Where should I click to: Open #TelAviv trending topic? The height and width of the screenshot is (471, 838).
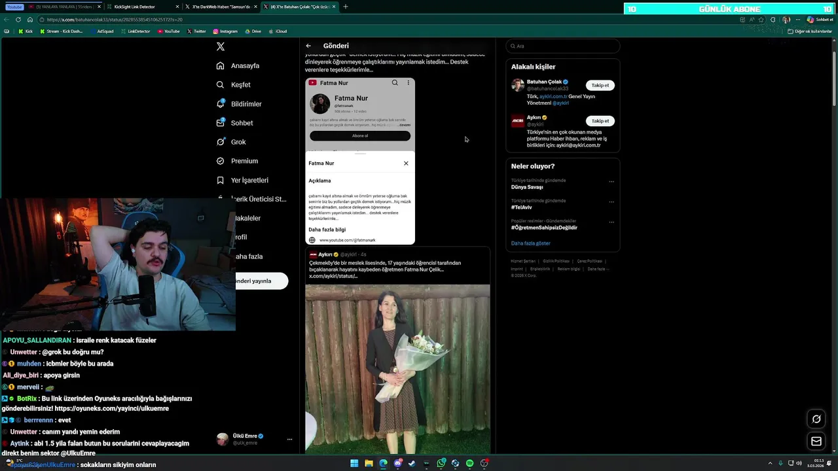522,207
